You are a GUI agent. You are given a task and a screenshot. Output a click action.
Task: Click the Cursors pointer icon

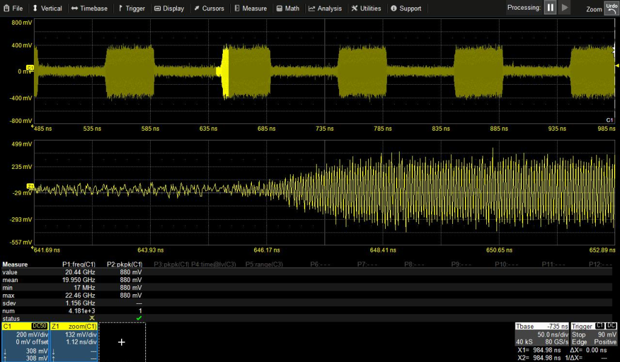(197, 8)
